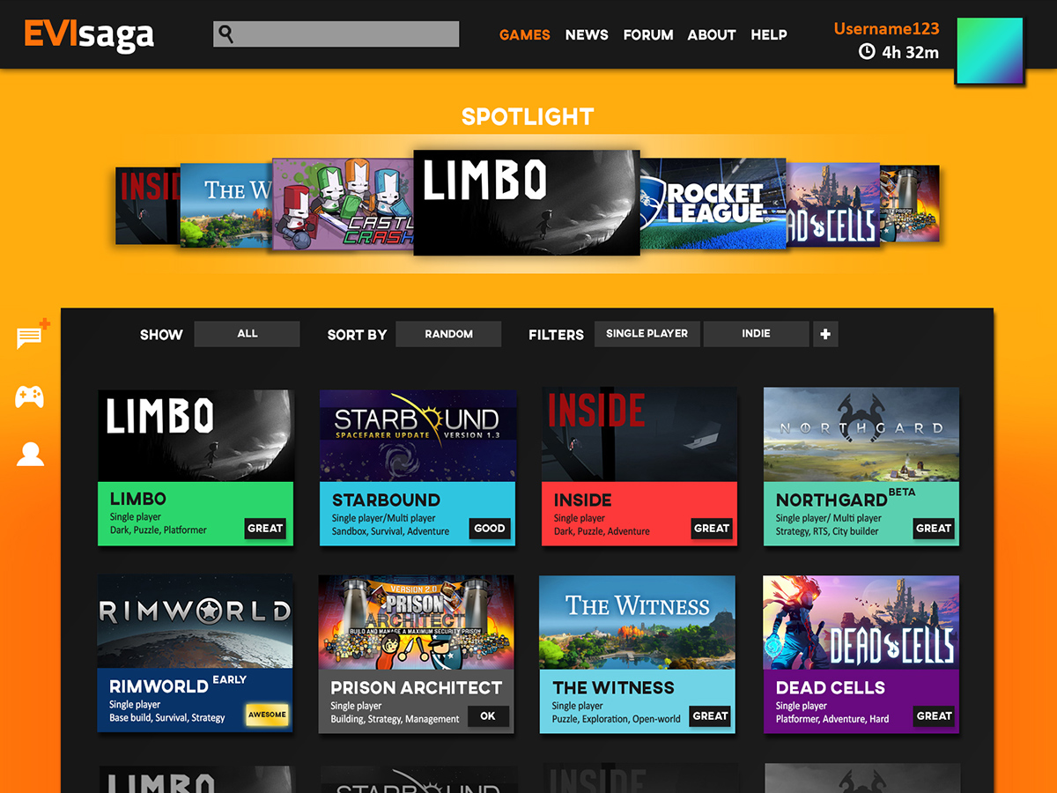This screenshot has height=793, width=1057.
Task: Open the SHOW dropdown set to ALL
Action: coord(247,334)
